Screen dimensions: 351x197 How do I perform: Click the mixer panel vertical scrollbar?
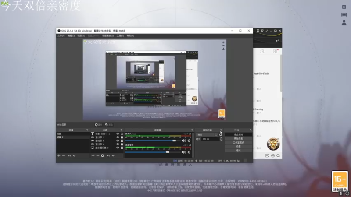tap(193, 145)
